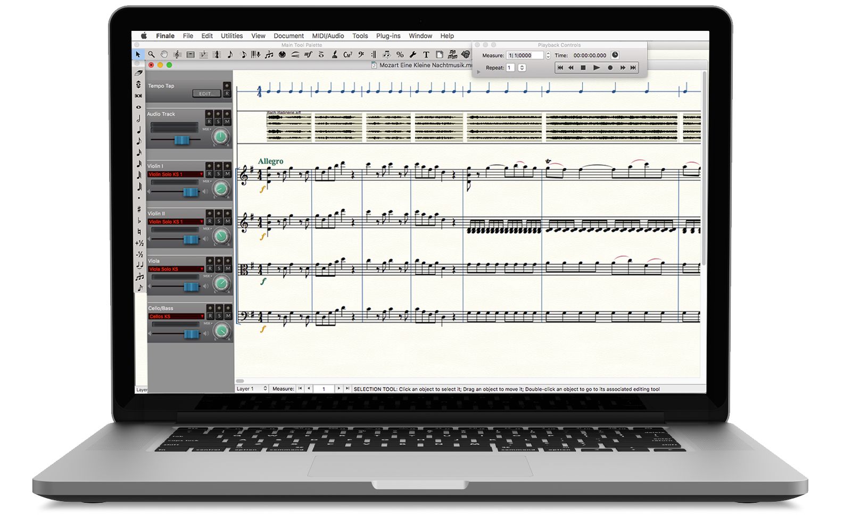
Task: Choose the half note duration
Action: tap(138, 118)
